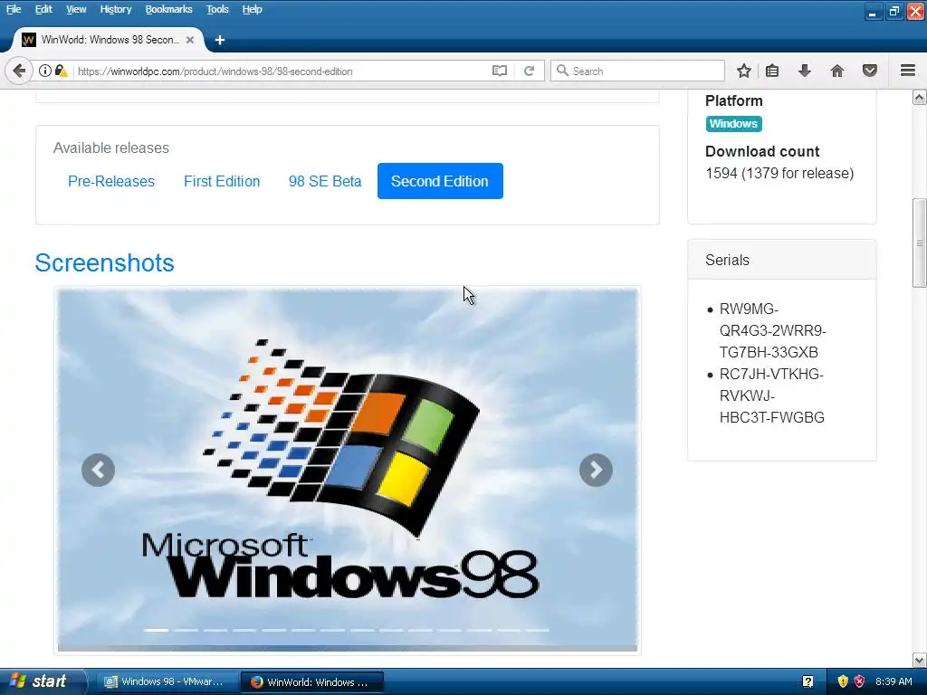927x695 pixels.
Task: Click scrollbar up arrow
Action: (920, 98)
